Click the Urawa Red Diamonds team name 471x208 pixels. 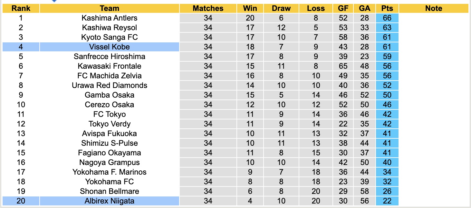click(109, 85)
